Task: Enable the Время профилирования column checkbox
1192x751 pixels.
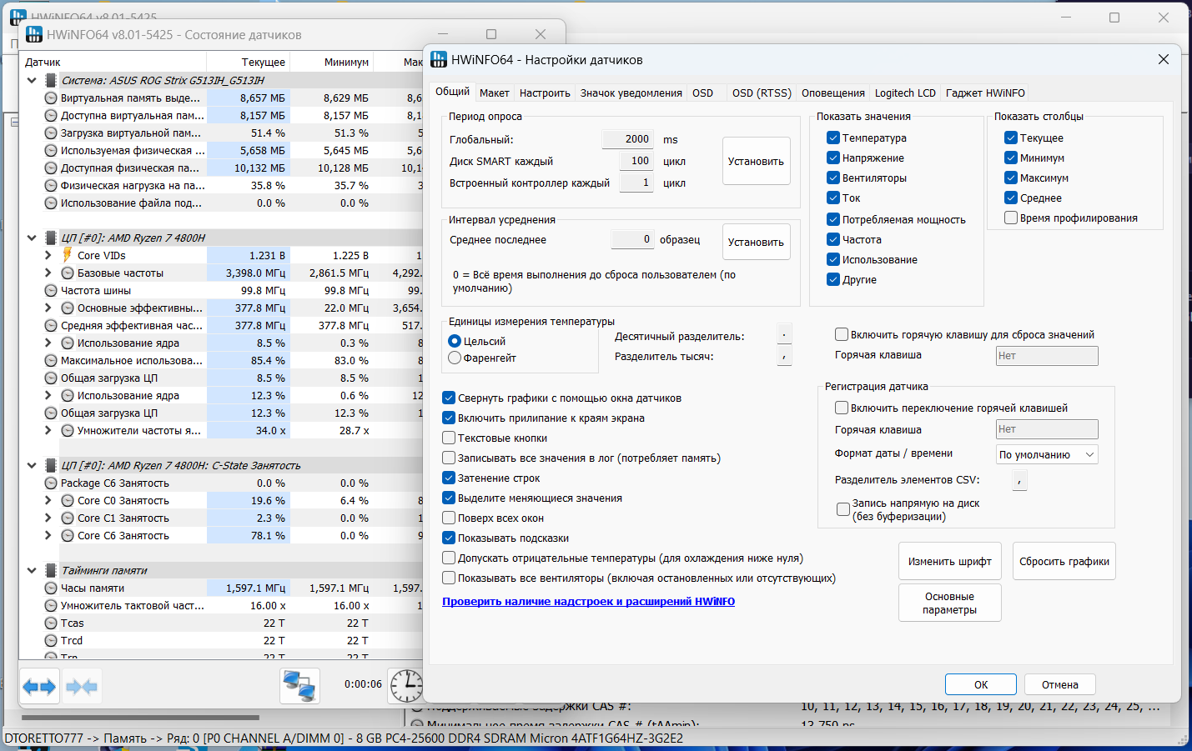Action: [1011, 218]
